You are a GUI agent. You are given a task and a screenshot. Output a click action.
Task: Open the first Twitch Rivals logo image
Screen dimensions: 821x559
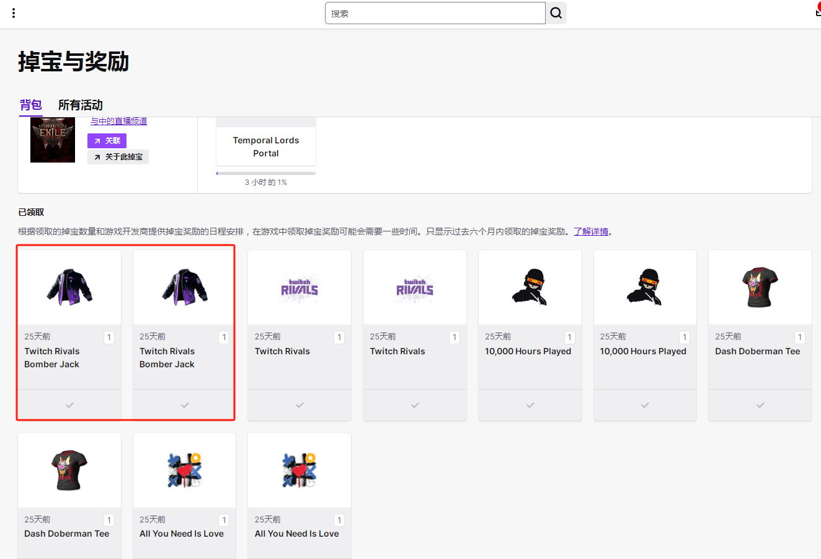click(300, 288)
